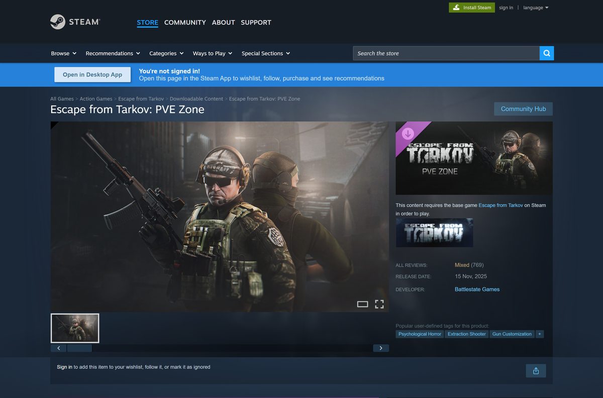Expand the Special Sections menu

266,53
